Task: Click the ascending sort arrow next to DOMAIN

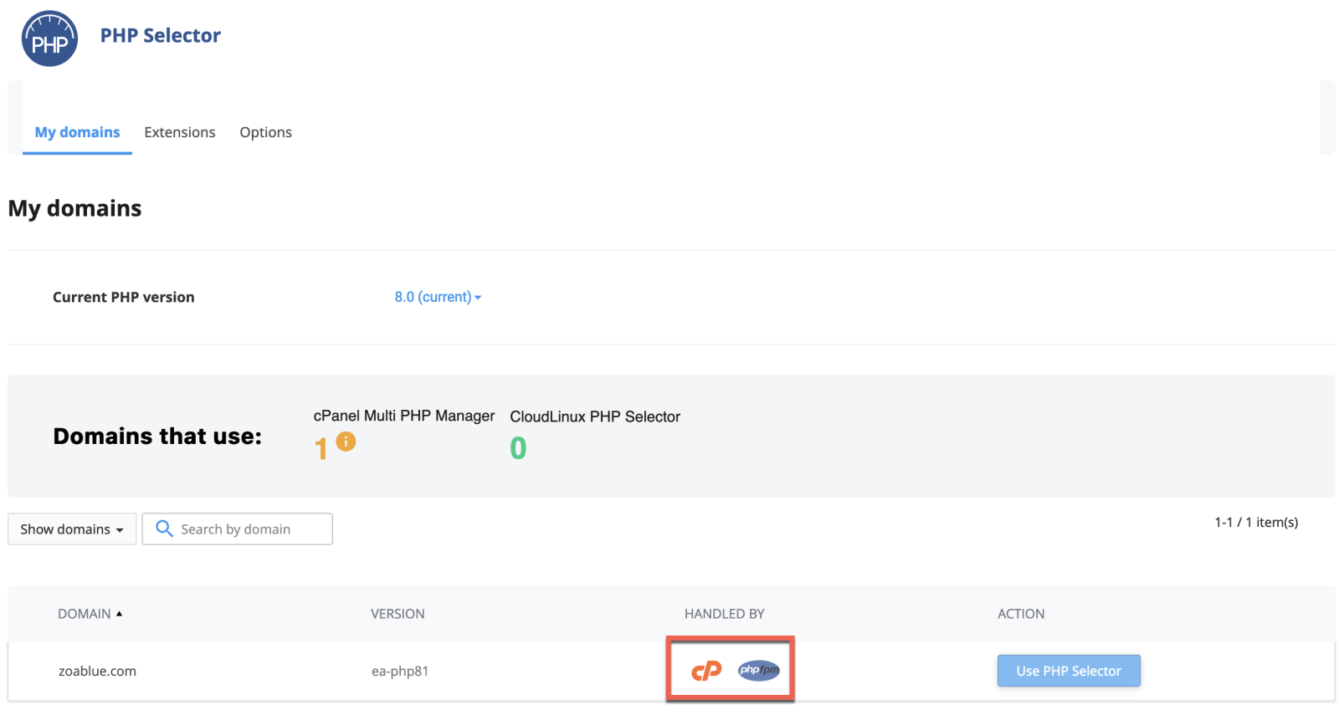Action: click(x=119, y=614)
